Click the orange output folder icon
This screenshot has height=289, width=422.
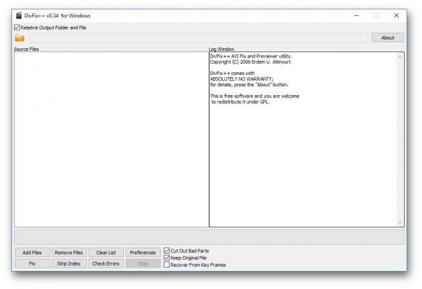tap(19, 38)
